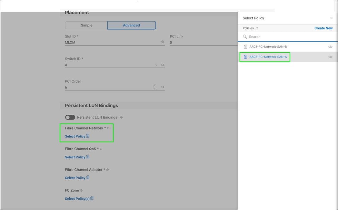Increase PCI Order using the up stepper arrow
The width and height of the screenshot is (338, 210).
click(x=155, y=86)
